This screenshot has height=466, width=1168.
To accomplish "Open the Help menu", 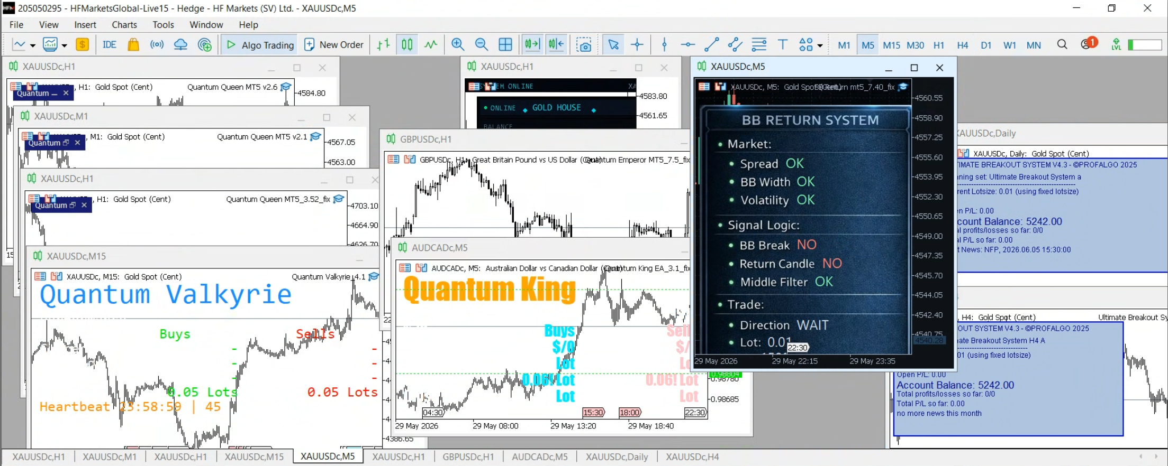I will click(x=248, y=25).
